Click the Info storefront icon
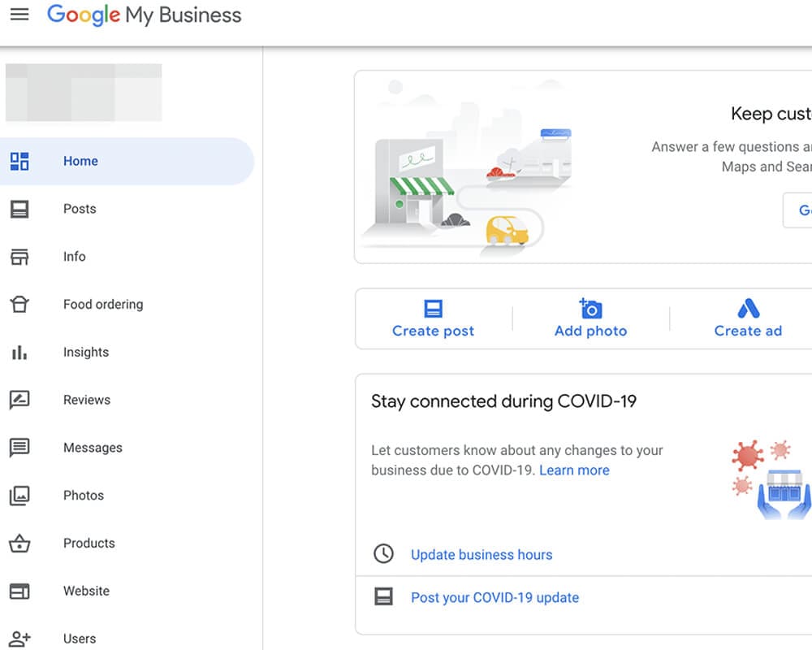Image resolution: width=812 pixels, height=650 pixels. 19,257
